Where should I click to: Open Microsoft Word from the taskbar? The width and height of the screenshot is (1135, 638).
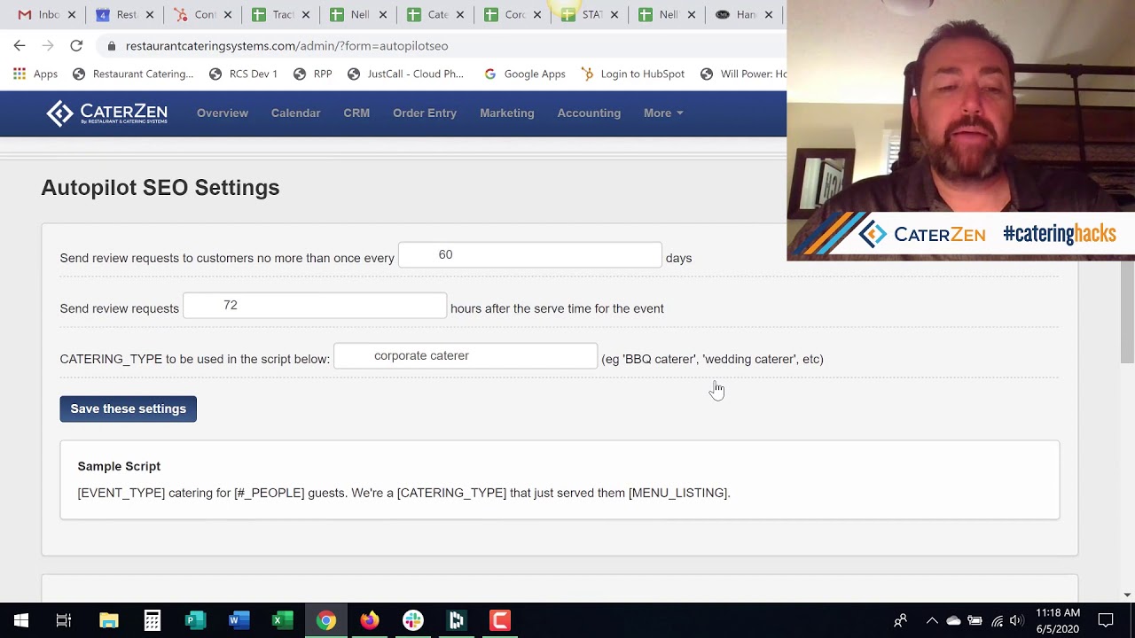239,620
